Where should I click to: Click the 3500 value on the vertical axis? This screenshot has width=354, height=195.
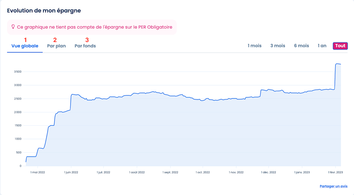point(17,72)
